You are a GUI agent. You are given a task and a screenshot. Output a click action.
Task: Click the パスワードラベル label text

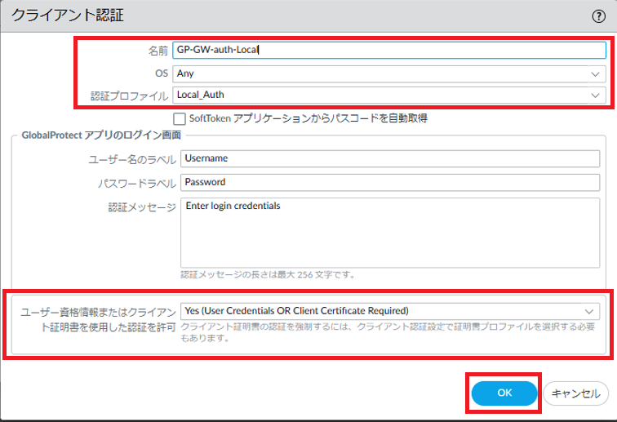point(137,184)
